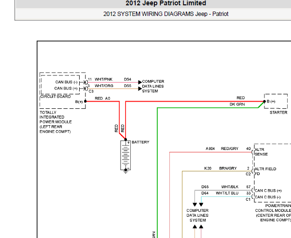Click the "D55" circuit code
Image resolution: width=291 pixels, height=238 pixels.
[x=127, y=86]
